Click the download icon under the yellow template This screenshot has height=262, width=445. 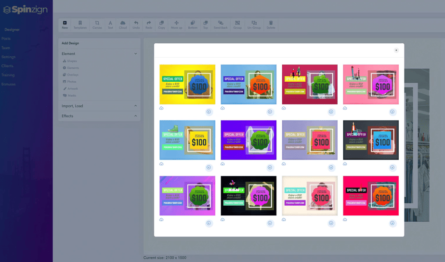(x=209, y=112)
